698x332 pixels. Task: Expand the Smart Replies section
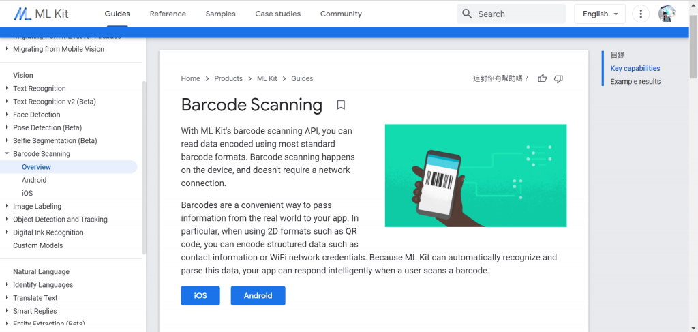click(7, 311)
